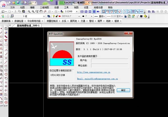Click the yellow 3D cube icon

click(x=145, y=16)
